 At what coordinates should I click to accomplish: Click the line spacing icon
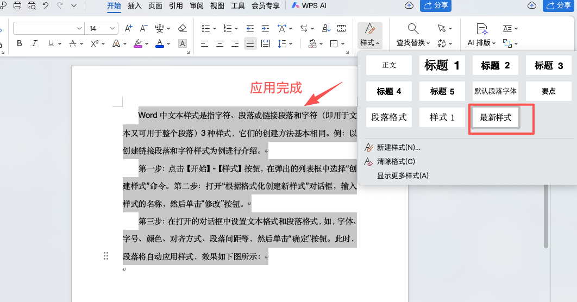tap(282, 44)
